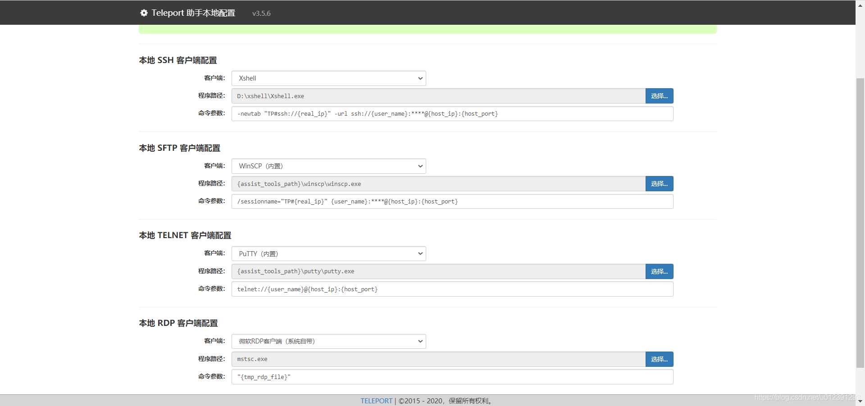Image resolution: width=865 pixels, height=406 pixels.
Task: Focus RDP command parameters field tmp_rdp_file
Action: coord(452,377)
